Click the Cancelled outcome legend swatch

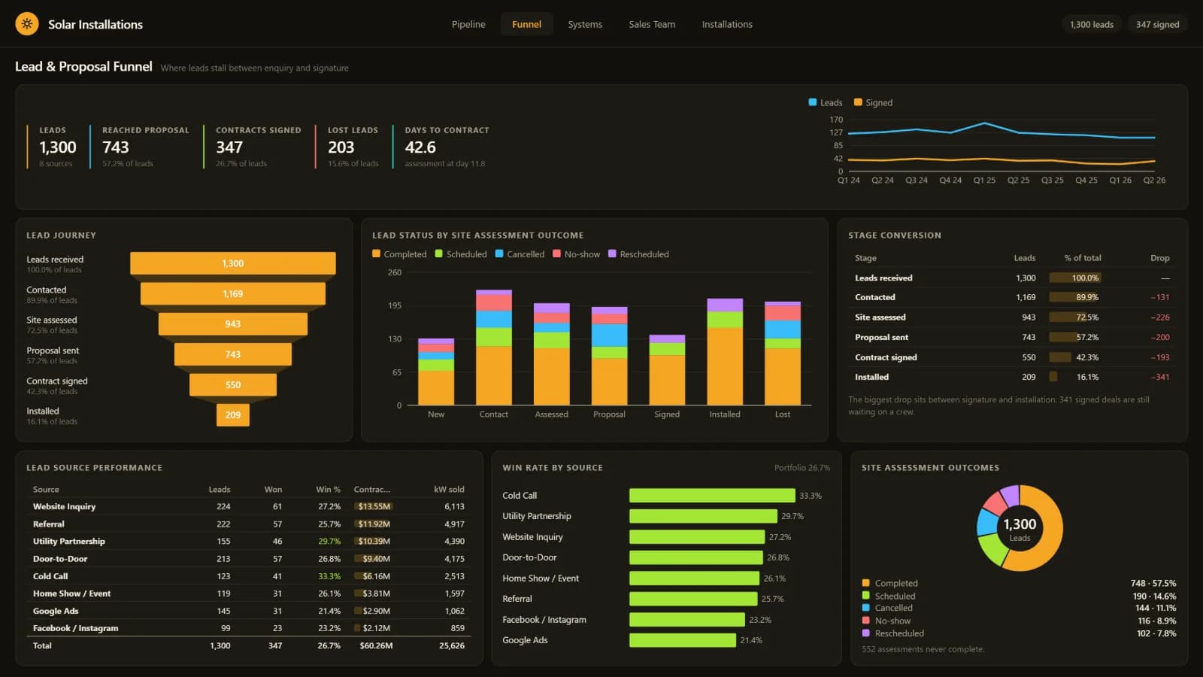[x=865, y=608]
